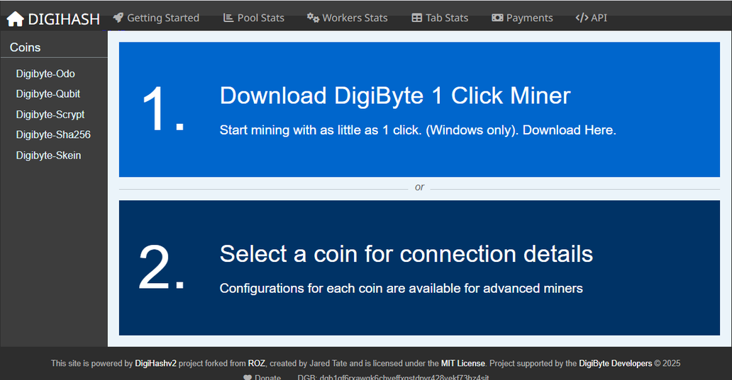
Task: Select the Digibyte-Scrypt coin
Action: click(x=50, y=114)
